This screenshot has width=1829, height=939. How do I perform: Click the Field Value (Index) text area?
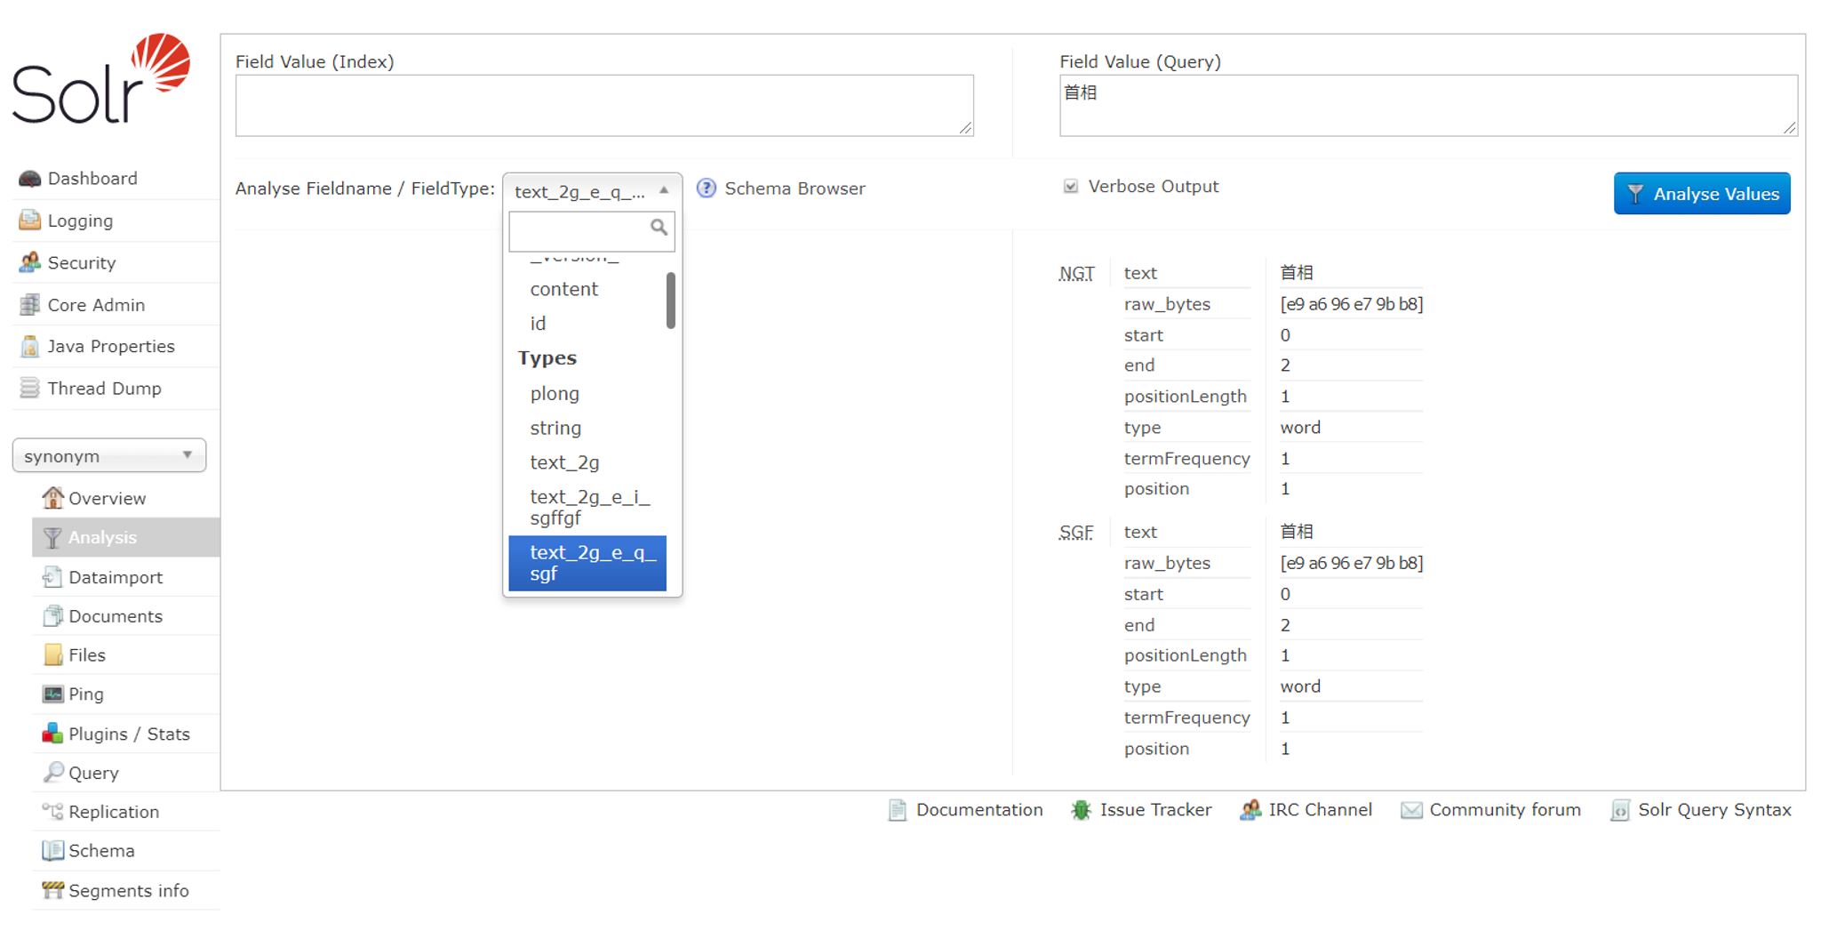pos(604,106)
